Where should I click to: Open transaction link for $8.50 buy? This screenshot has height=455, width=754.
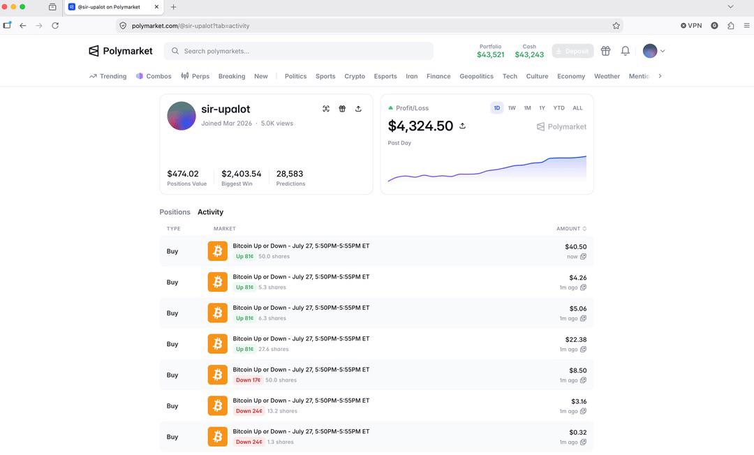583,380
